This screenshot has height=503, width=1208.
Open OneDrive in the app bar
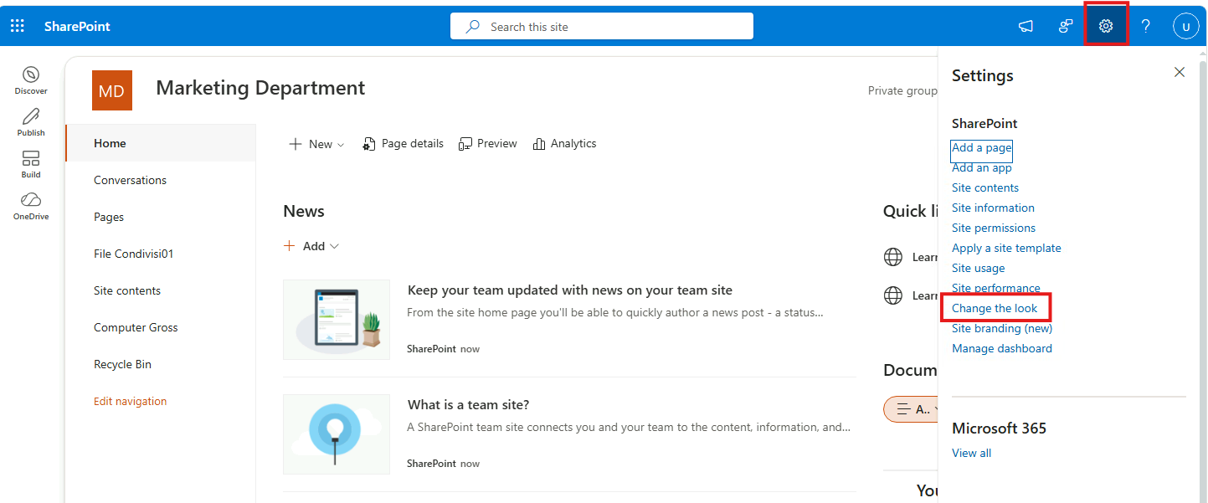click(31, 206)
